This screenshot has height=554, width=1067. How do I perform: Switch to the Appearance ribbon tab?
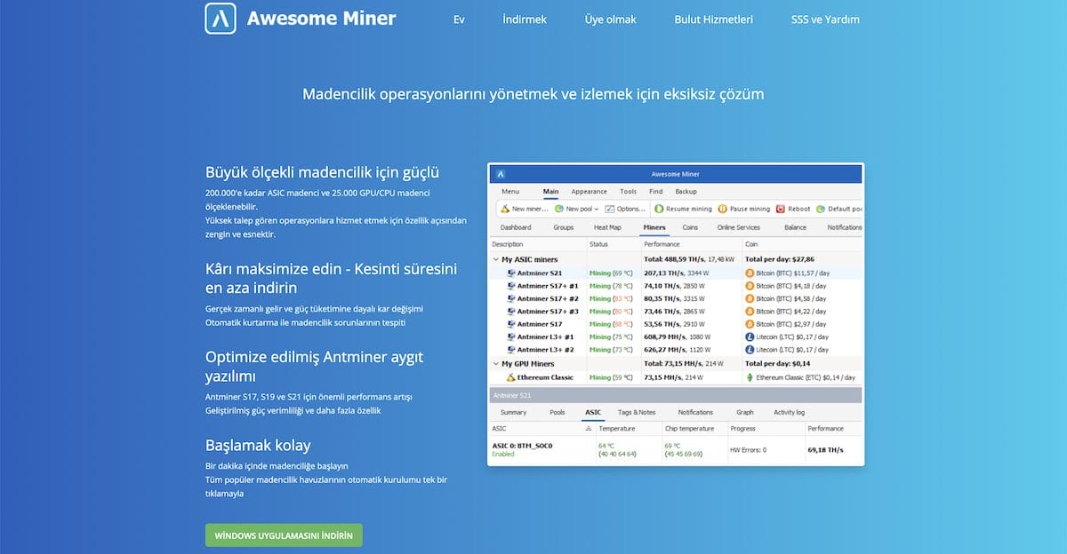[x=589, y=191]
